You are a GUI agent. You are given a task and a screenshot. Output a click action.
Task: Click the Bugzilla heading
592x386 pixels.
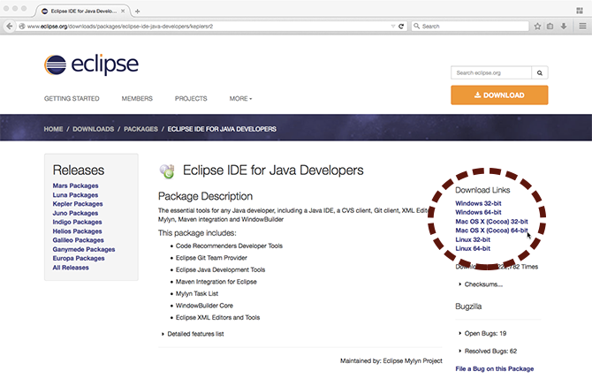[x=468, y=306]
